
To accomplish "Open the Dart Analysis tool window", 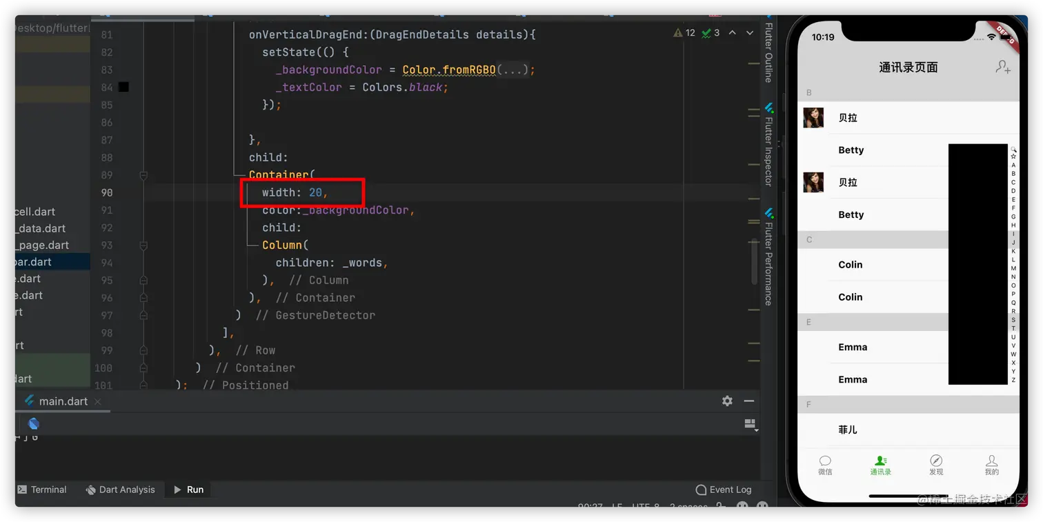I will tap(120, 490).
